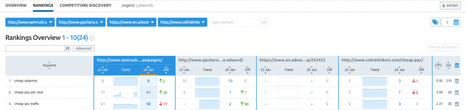466x110 pixels.
Task: Expand the ppchero domain dropdown
Action: tap(81, 22)
